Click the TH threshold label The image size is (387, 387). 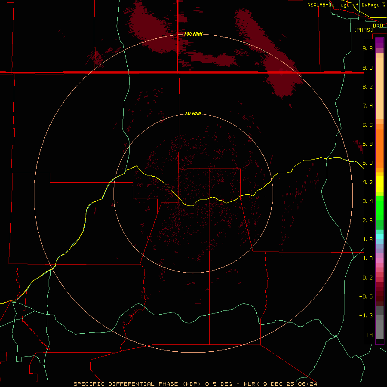pos(369,335)
